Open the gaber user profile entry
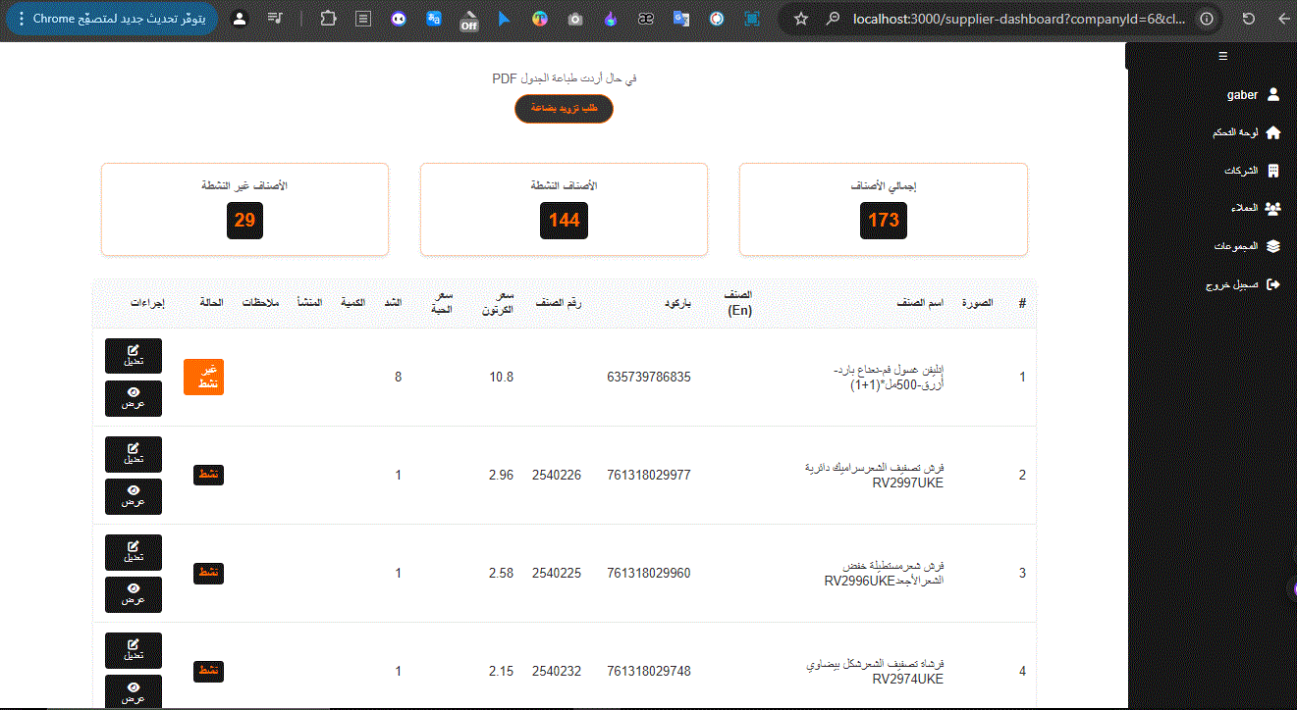The width and height of the screenshot is (1297, 710). click(1253, 95)
